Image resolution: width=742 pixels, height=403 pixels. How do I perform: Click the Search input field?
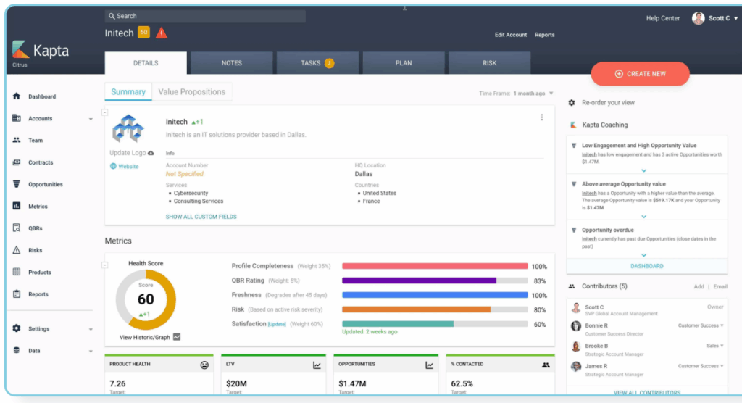pyautogui.click(x=205, y=16)
